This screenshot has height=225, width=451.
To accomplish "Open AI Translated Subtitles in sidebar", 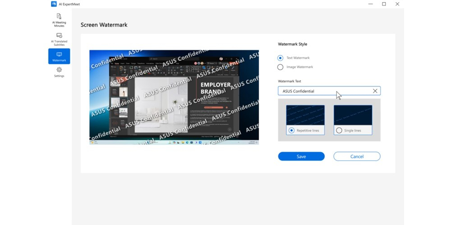I will pyautogui.click(x=59, y=39).
